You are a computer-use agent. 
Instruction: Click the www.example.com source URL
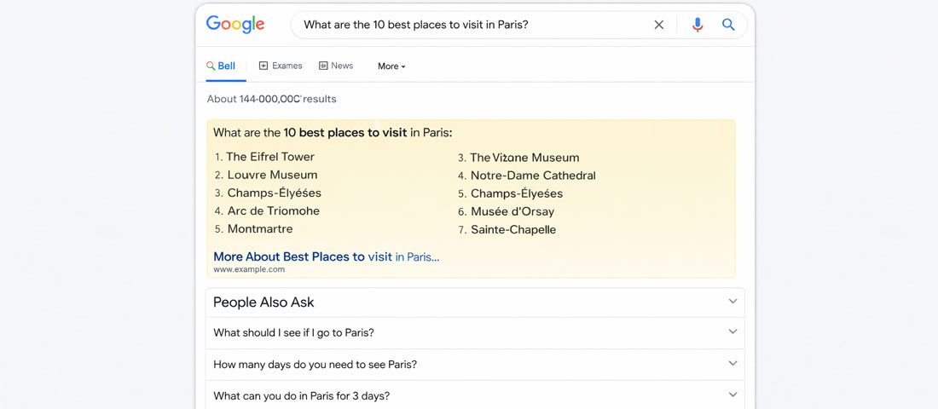[249, 269]
